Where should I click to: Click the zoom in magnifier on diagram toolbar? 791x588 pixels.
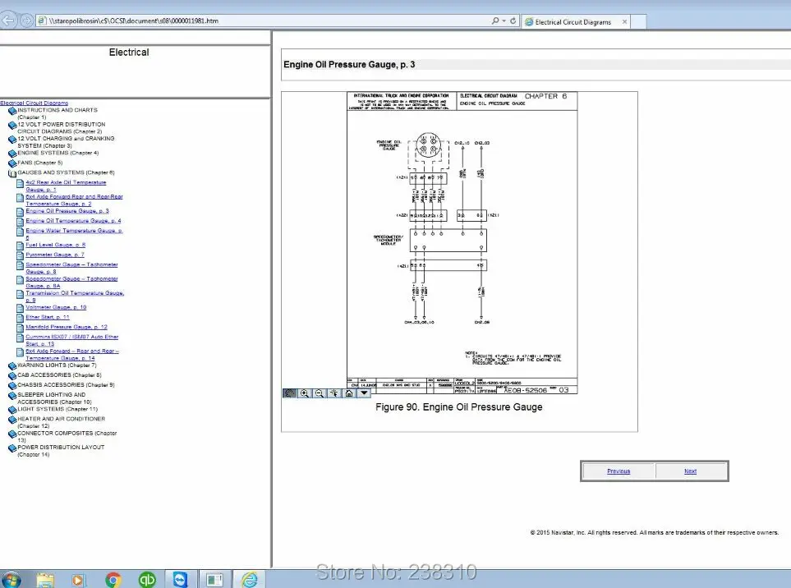[x=305, y=393]
